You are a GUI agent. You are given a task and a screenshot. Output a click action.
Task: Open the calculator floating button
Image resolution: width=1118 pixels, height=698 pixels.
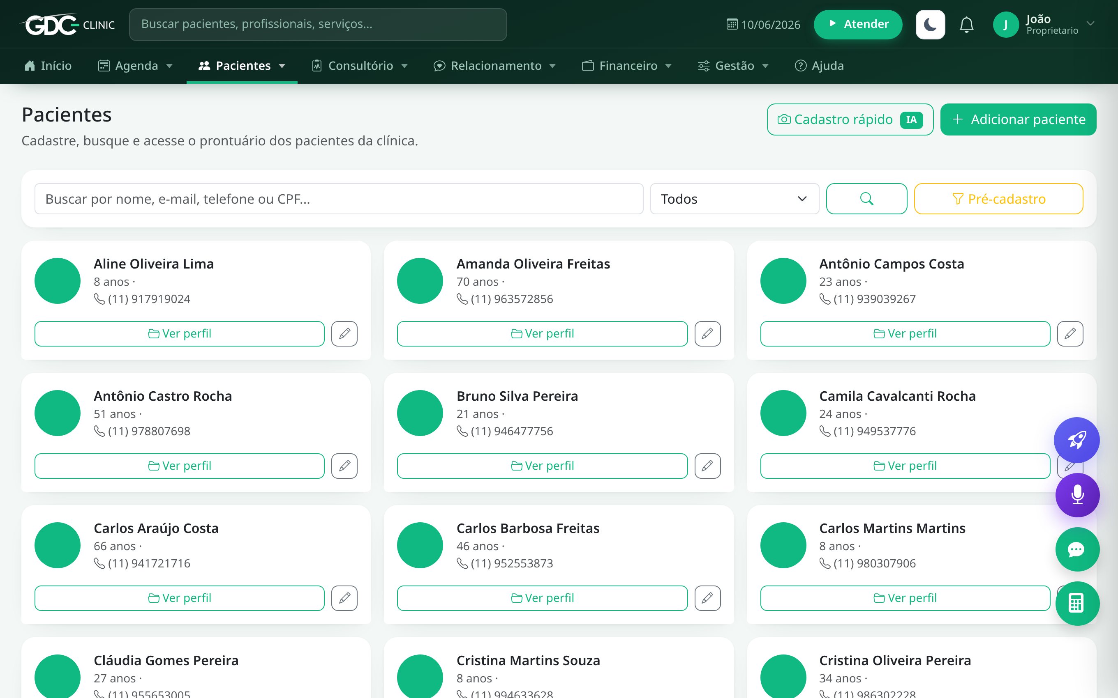pyautogui.click(x=1077, y=604)
